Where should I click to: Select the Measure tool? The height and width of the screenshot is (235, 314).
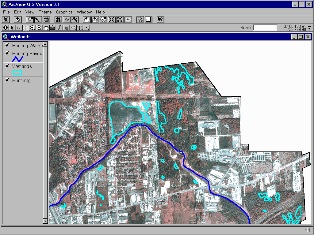[x=53, y=28]
